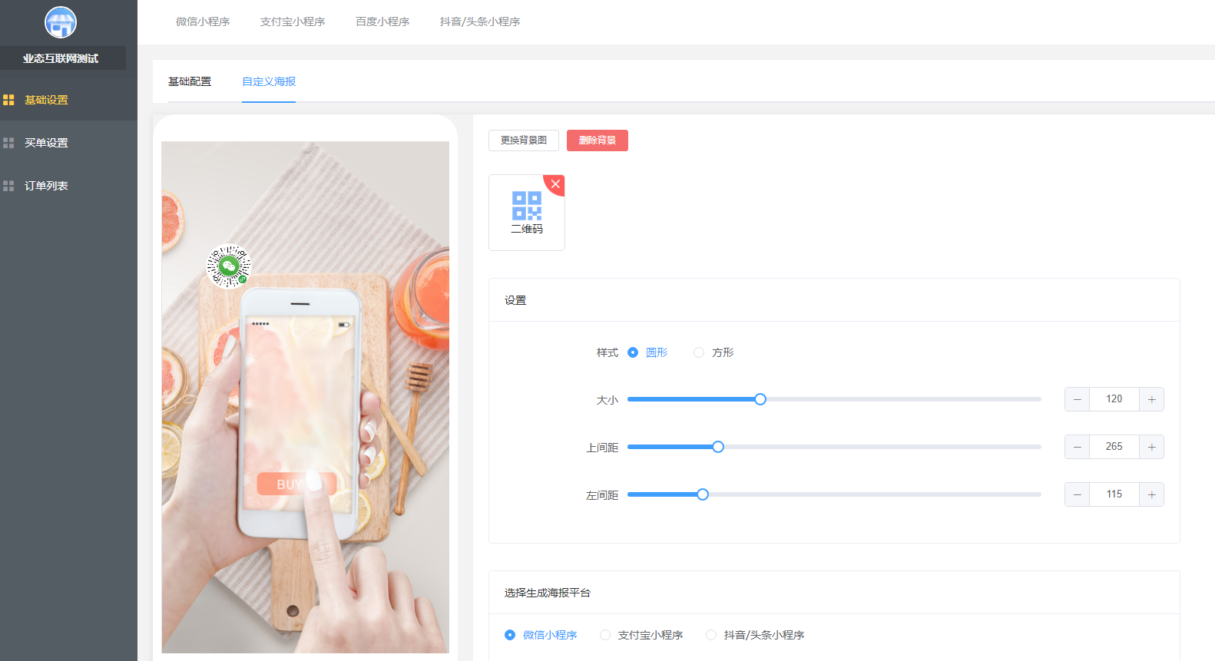Click the 上间距 input showing 265
Viewport: 1215px width, 661px height.
coord(1114,447)
